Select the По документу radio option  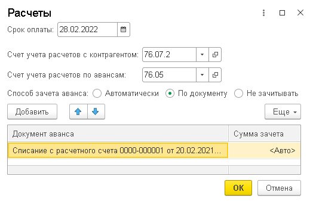(170, 93)
